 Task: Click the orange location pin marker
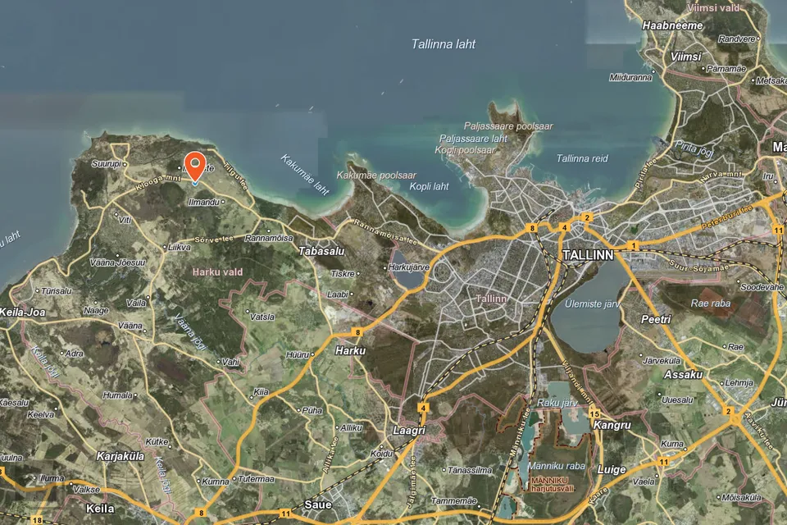coord(194,165)
